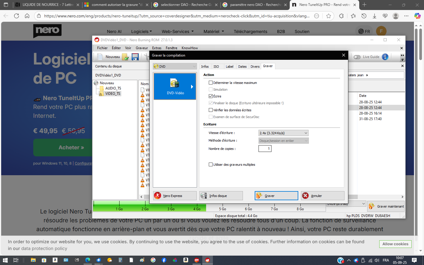This screenshot has width=424, height=265.
Task: Open the notification center icon
Action: [414, 260]
